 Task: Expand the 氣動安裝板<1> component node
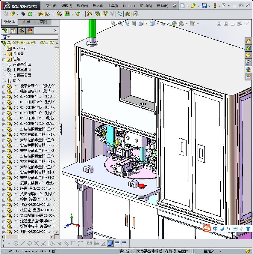[4, 184]
